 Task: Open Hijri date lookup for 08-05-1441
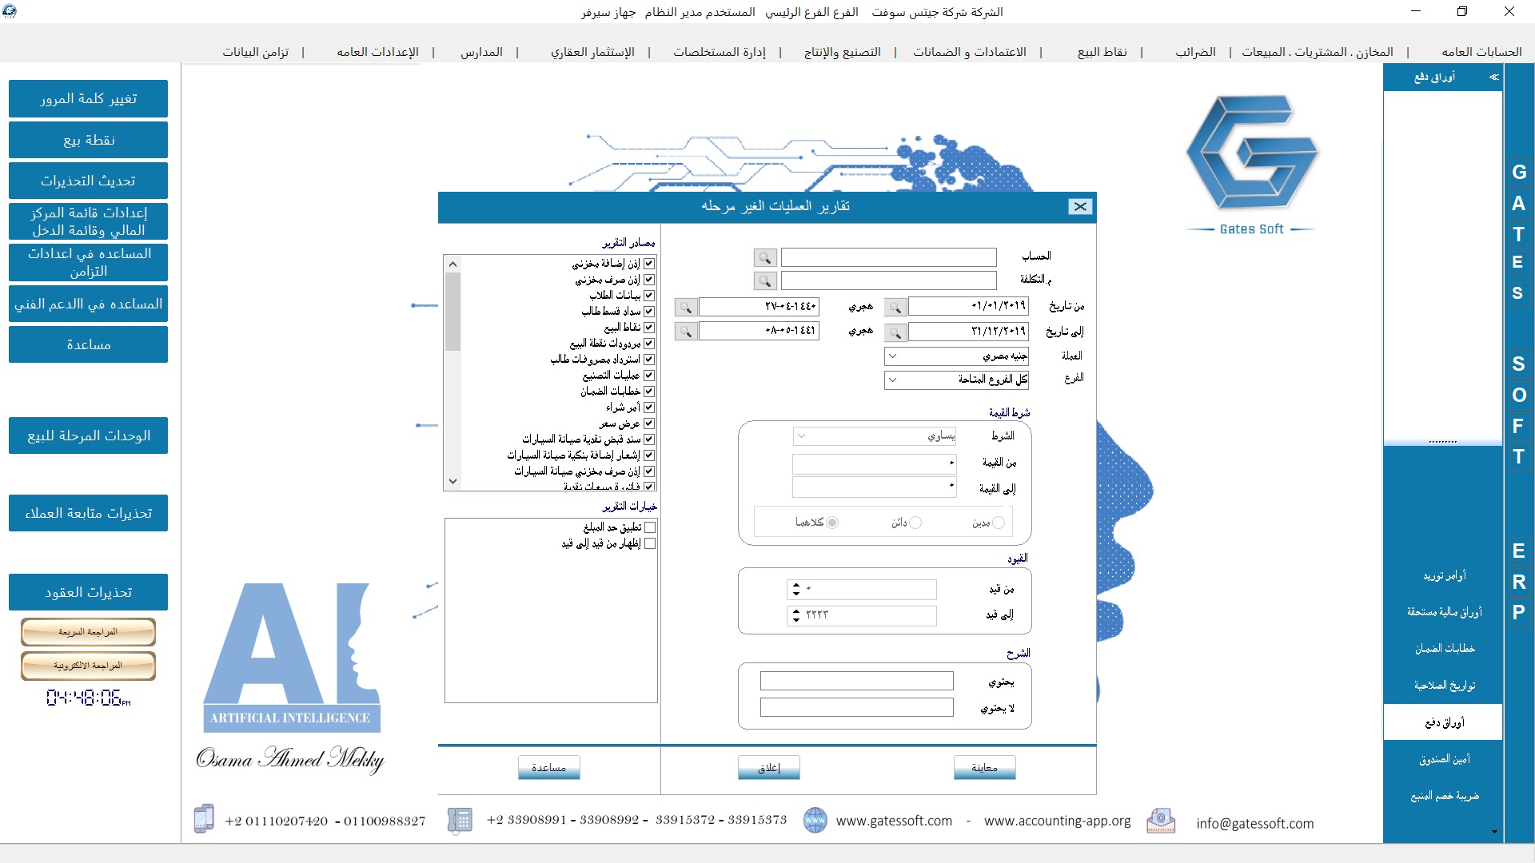(686, 331)
